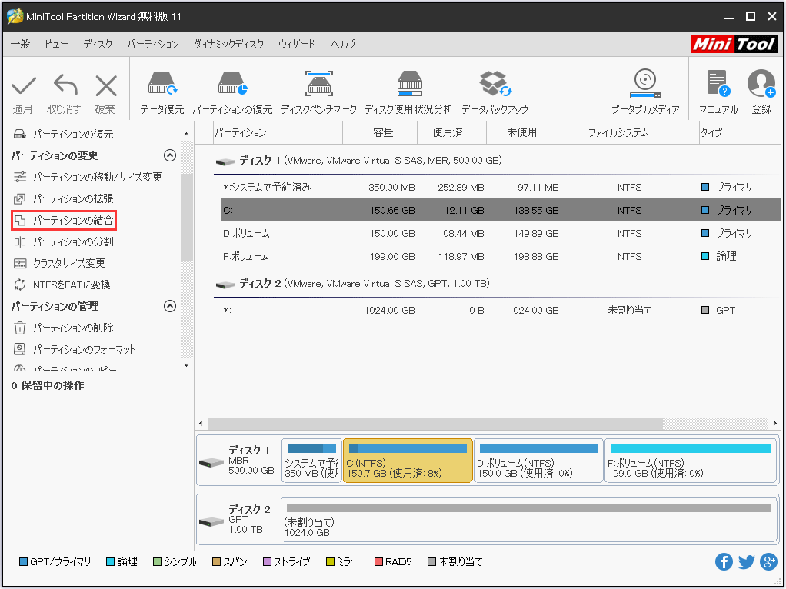The image size is (786, 589).
Task: Click the タイプ column header
Action: [741, 133]
